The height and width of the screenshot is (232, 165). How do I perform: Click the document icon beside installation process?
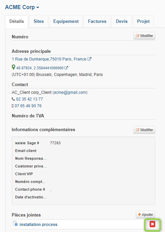tap(15, 223)
